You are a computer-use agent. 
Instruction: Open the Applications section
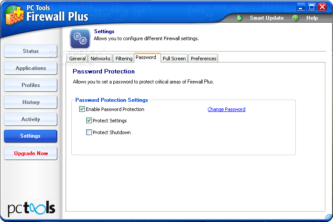31,68
